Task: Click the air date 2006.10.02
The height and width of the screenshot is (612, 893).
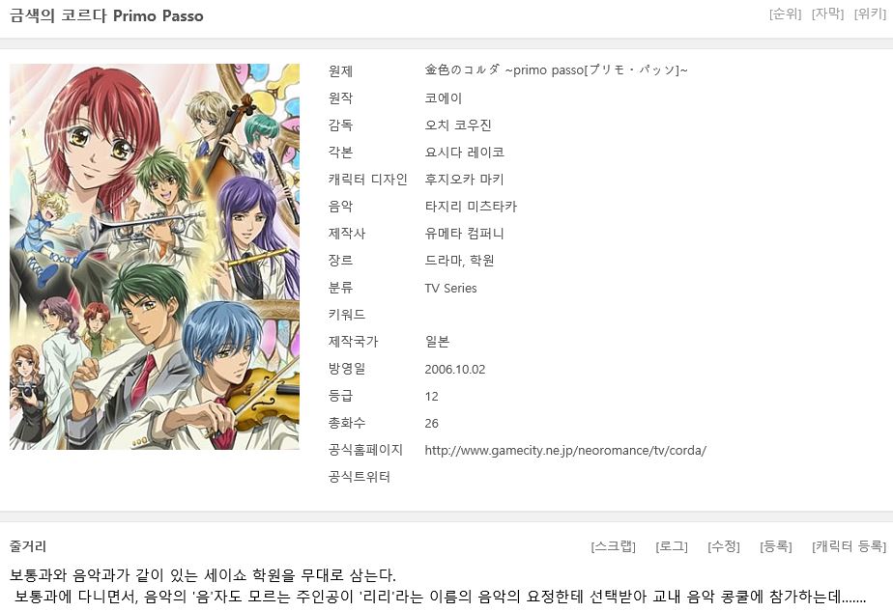Action: pos(455,370)
